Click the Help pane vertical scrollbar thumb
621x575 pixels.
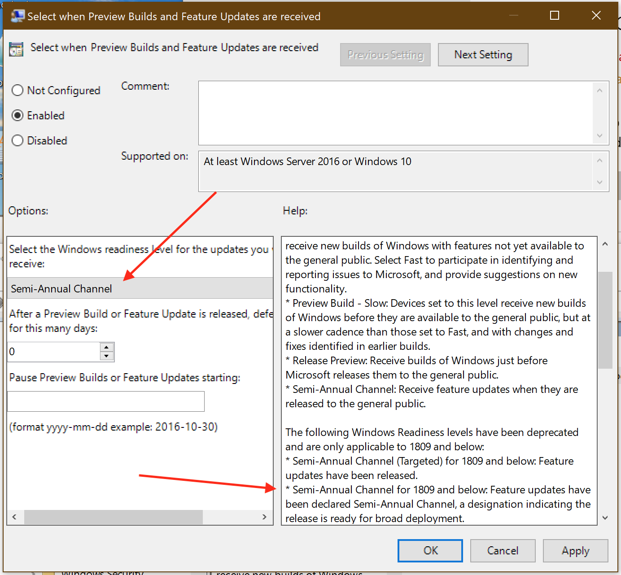click(605, 320)
